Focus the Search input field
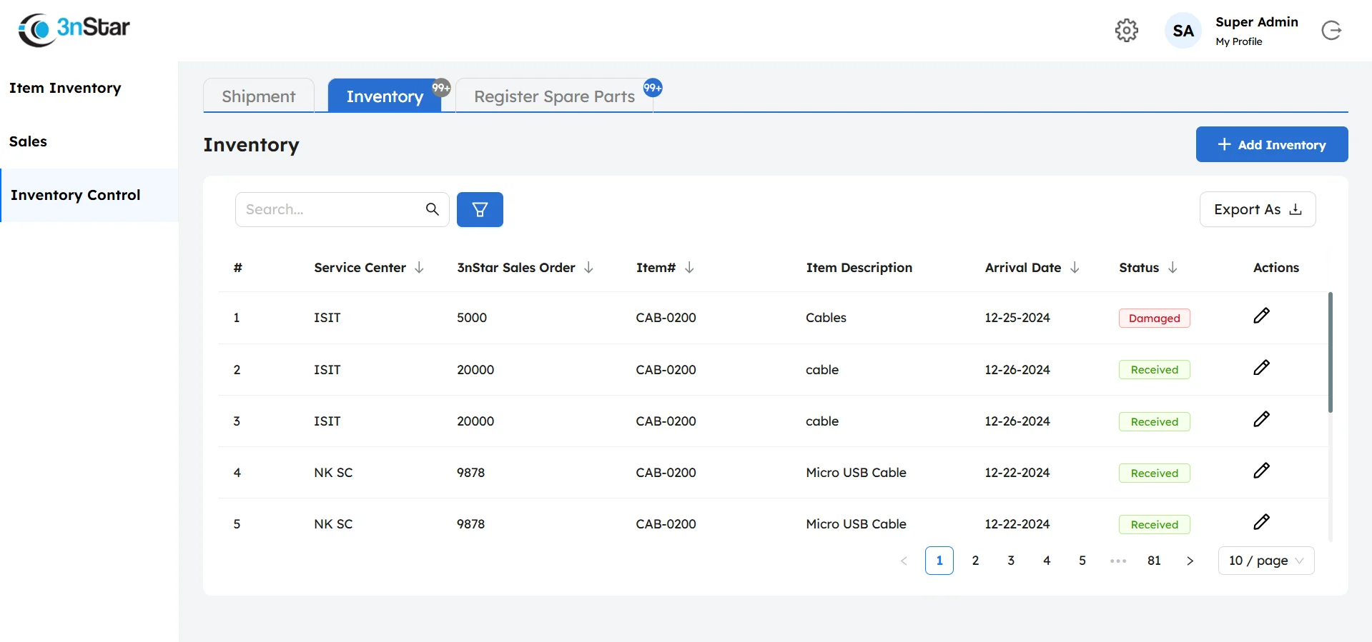 click(x=330, y=209)
